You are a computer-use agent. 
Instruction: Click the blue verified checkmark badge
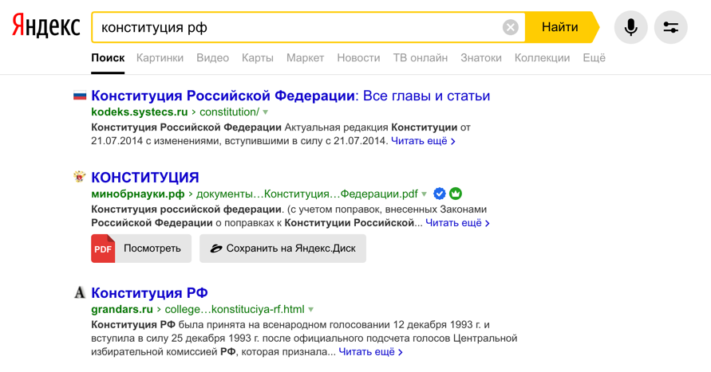click(440, 194)
